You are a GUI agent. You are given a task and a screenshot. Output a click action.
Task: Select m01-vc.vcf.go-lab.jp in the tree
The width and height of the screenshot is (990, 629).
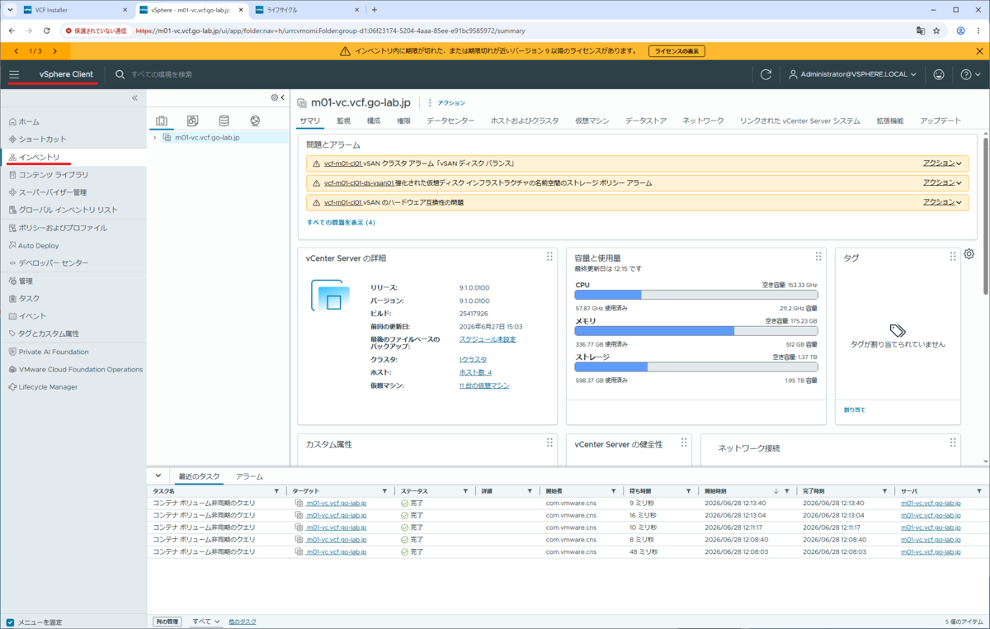click(207, 138)
